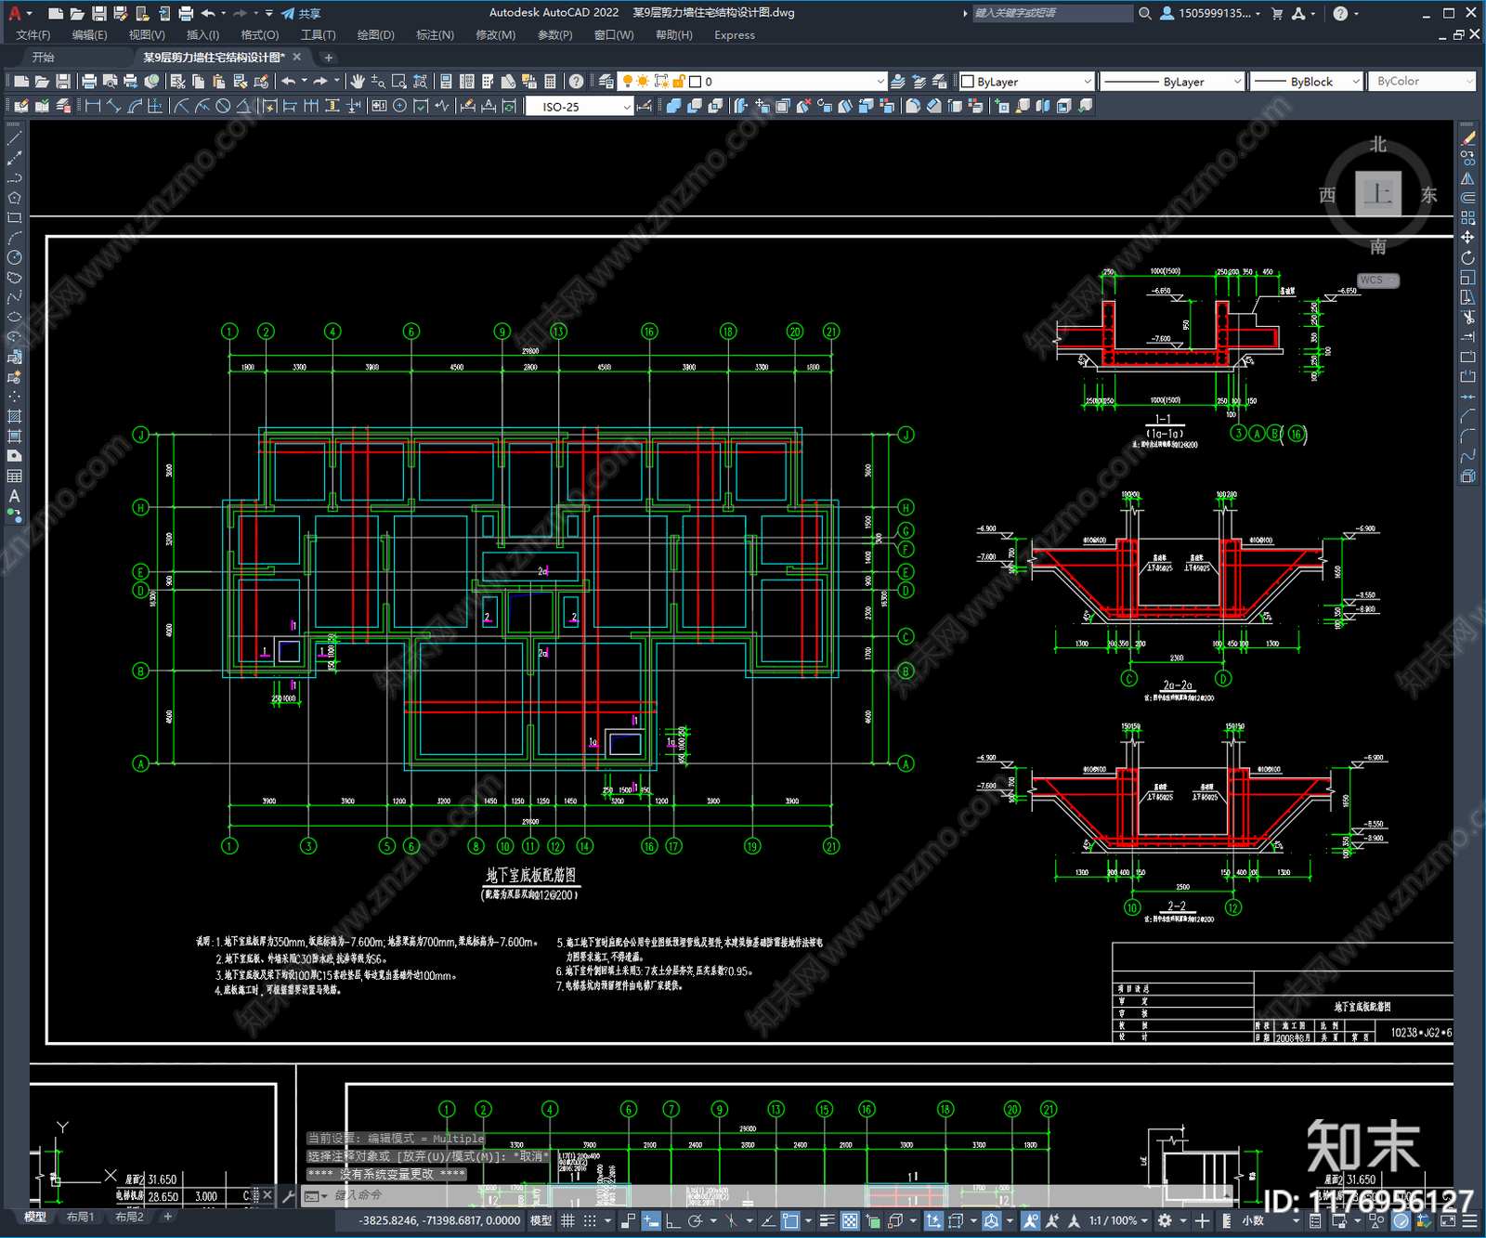Open the ByBlock lineweight dropdown
The height and width of the screenshot is (1238, 1486).
point(1306,82)
